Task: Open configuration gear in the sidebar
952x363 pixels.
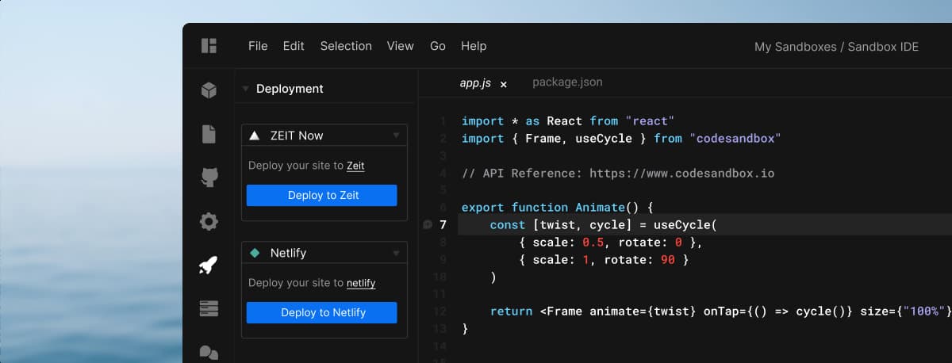Action: click(x=209, y=221)
